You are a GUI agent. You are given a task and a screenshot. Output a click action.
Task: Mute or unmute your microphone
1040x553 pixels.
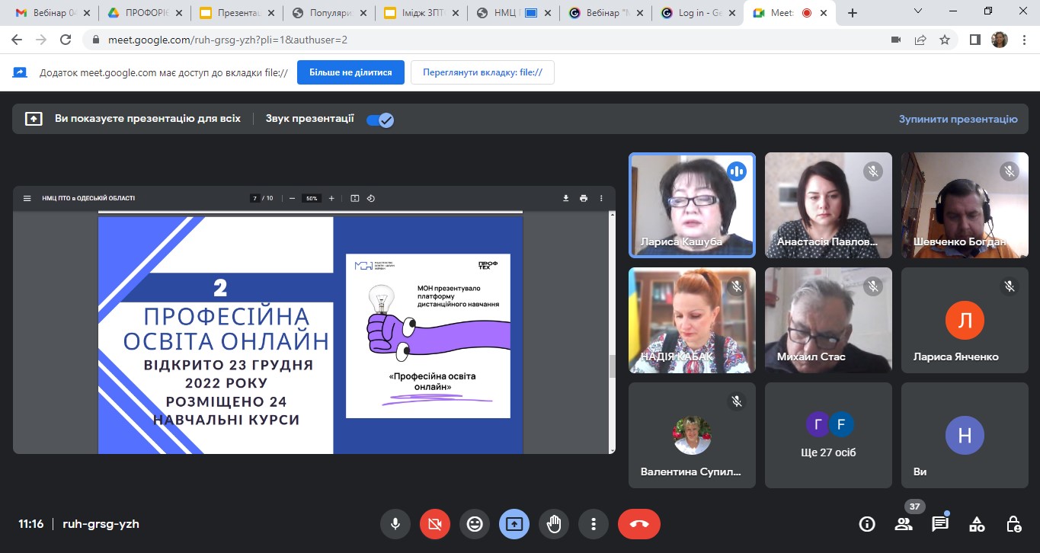(x=395, y=524)
